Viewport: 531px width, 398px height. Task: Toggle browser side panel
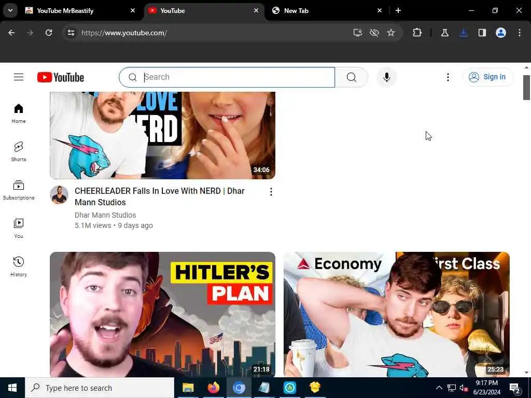[x=482, y=33]
